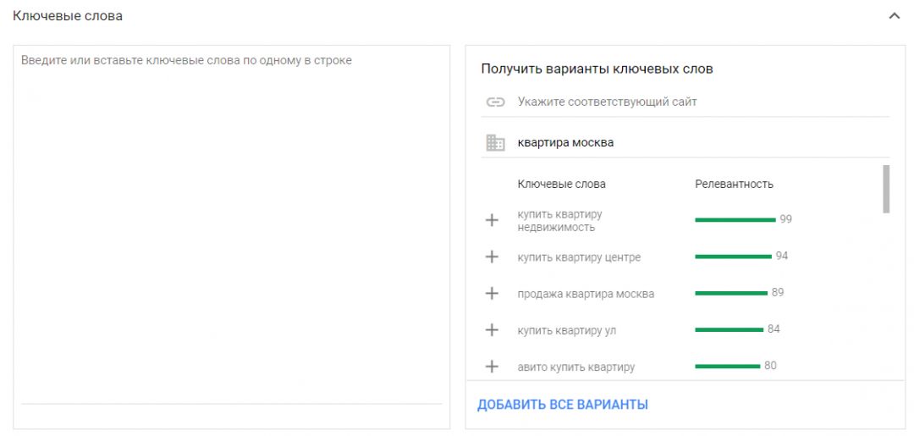Click the купить квартиру недвижимость keyword text
This screenshot has height=436, width=914.
(559, 221)
